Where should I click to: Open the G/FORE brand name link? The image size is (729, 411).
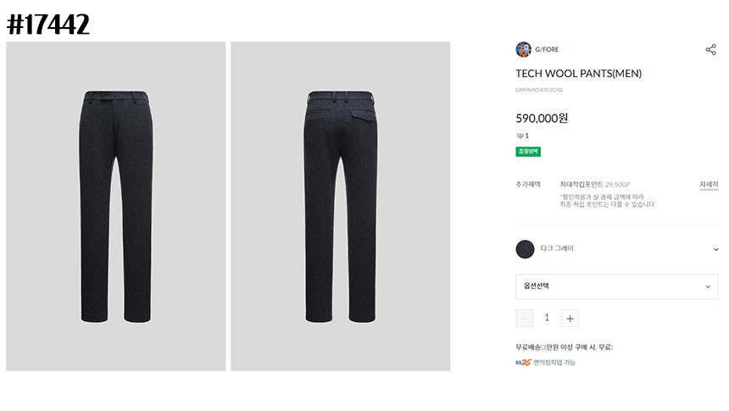(x=547, y=49)
